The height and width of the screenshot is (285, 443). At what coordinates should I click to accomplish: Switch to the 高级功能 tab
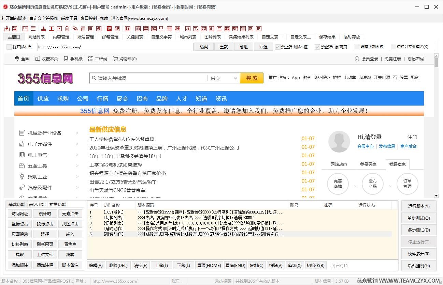coord(37,205)
